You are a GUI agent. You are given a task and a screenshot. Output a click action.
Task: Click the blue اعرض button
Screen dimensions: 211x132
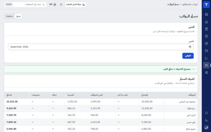pos(188,56)
